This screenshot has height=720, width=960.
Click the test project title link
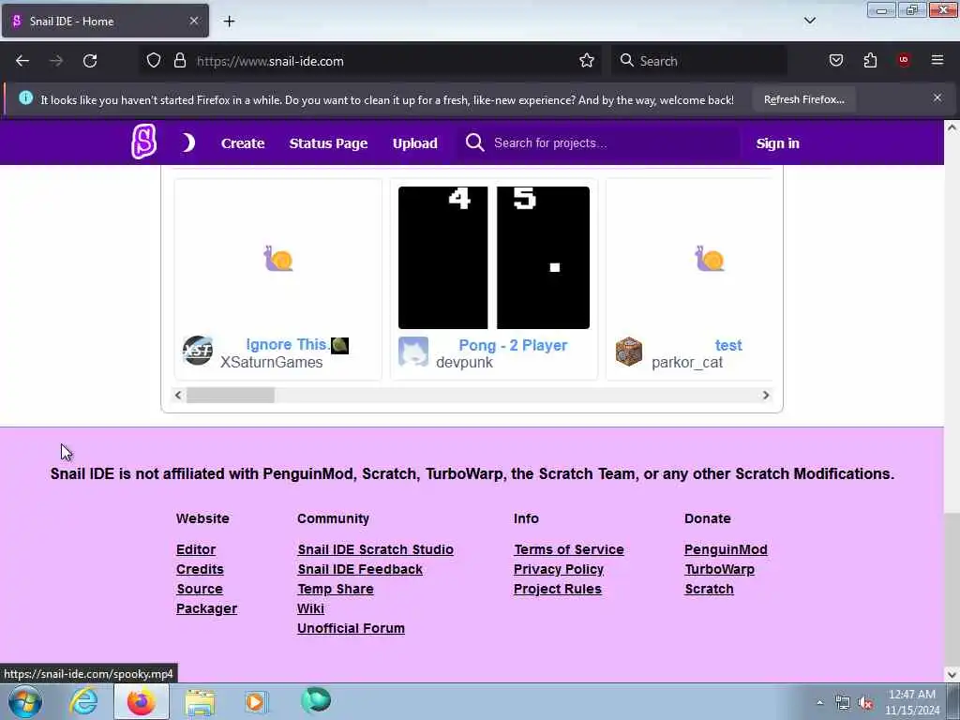point(728,345)
